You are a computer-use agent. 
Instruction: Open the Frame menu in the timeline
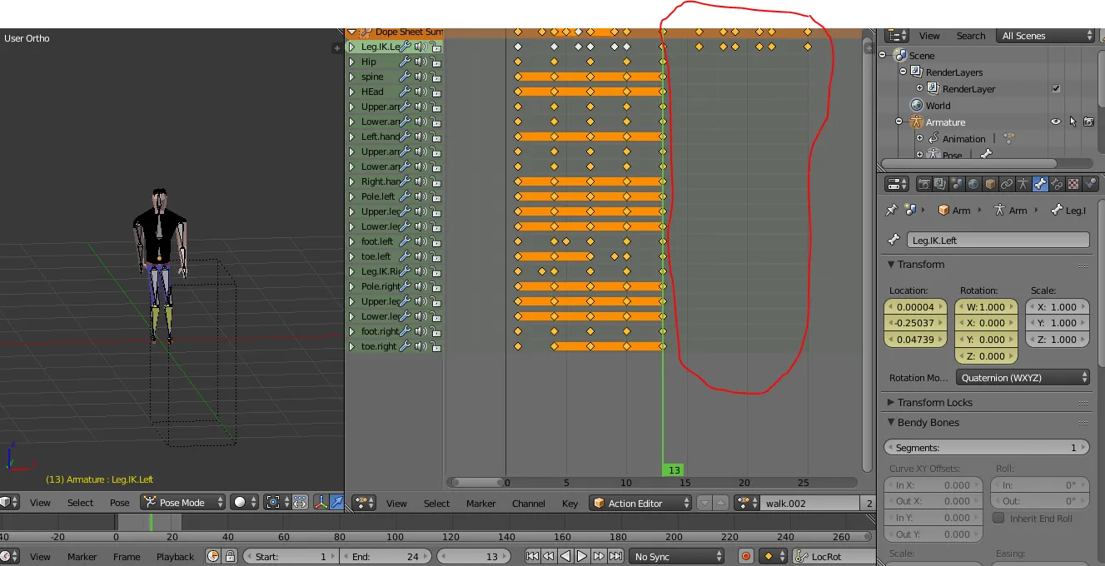pyautogui.click(x=127, y=557)
